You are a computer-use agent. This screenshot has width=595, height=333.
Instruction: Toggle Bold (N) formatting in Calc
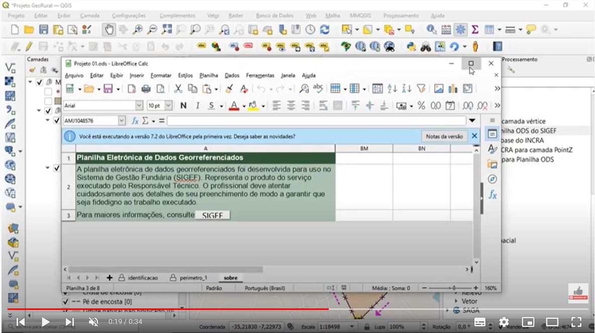183,106
